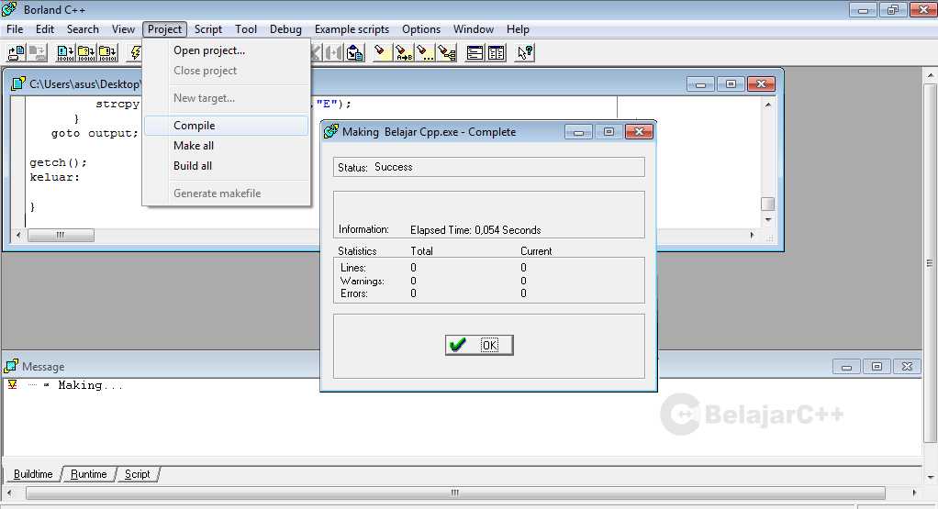Open the Debug menu
Image resolution: width=938 pixels, height=509 pixels.
click(285, 29)
